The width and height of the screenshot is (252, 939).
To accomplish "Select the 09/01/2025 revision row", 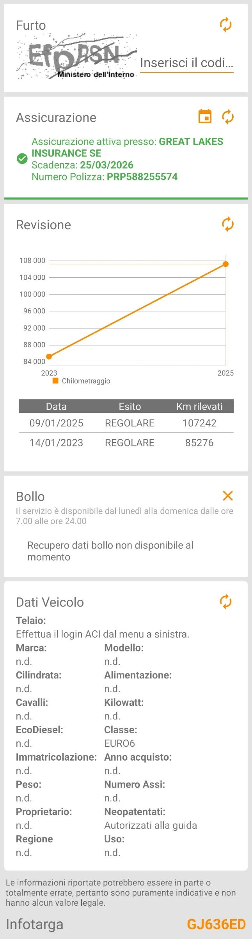I will [126, 423].
